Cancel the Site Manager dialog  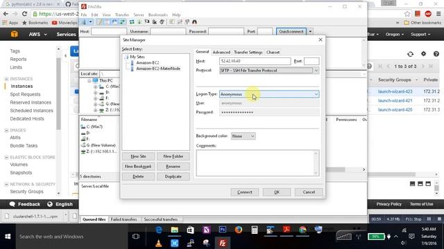[309, 192]
